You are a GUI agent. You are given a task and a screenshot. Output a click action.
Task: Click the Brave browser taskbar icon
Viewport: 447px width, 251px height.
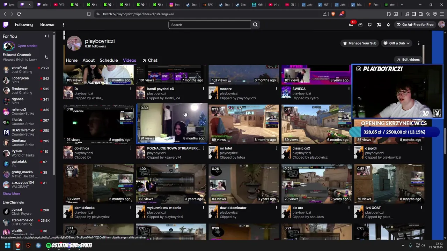coord(18,245)
